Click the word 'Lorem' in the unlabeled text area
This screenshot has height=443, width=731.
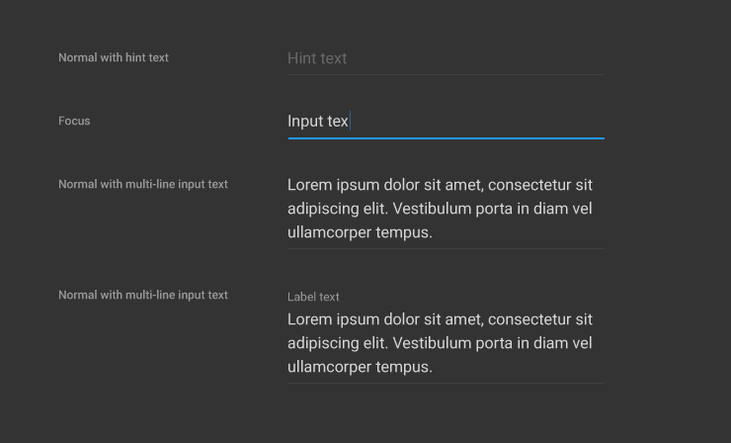309,185
